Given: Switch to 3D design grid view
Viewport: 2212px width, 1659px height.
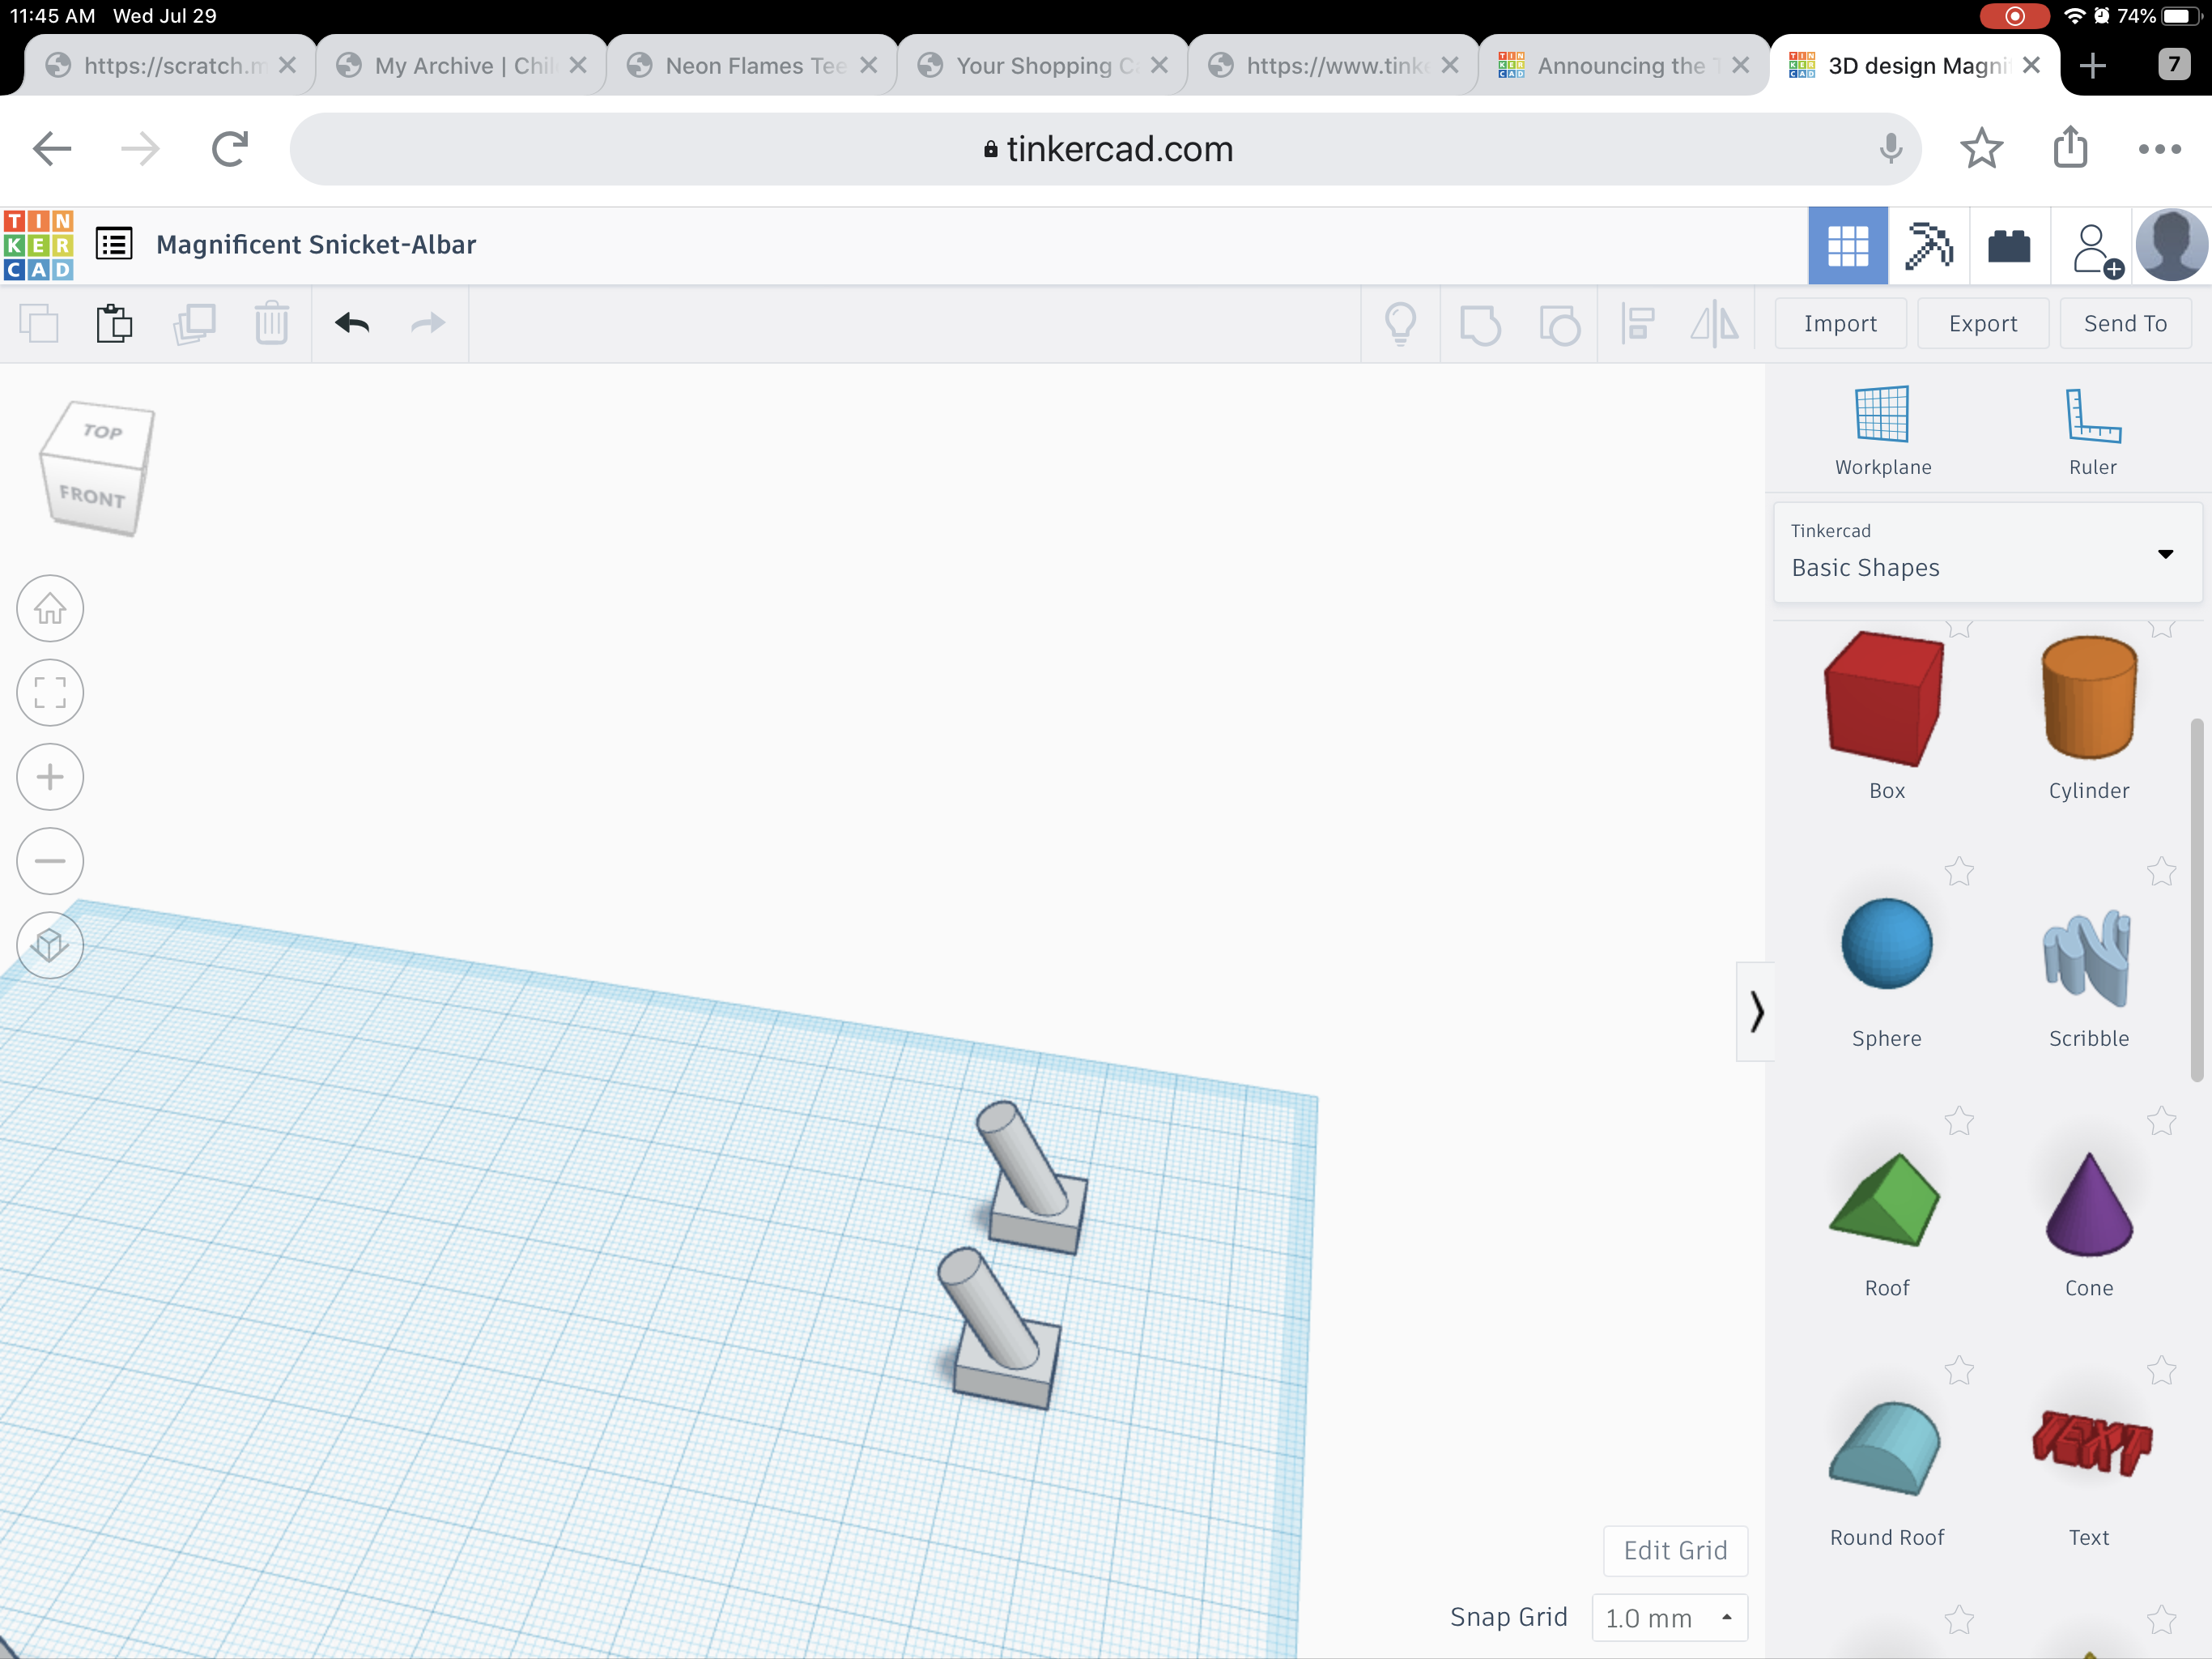Looking at the screenshot, I should (x=1848, y=245).
